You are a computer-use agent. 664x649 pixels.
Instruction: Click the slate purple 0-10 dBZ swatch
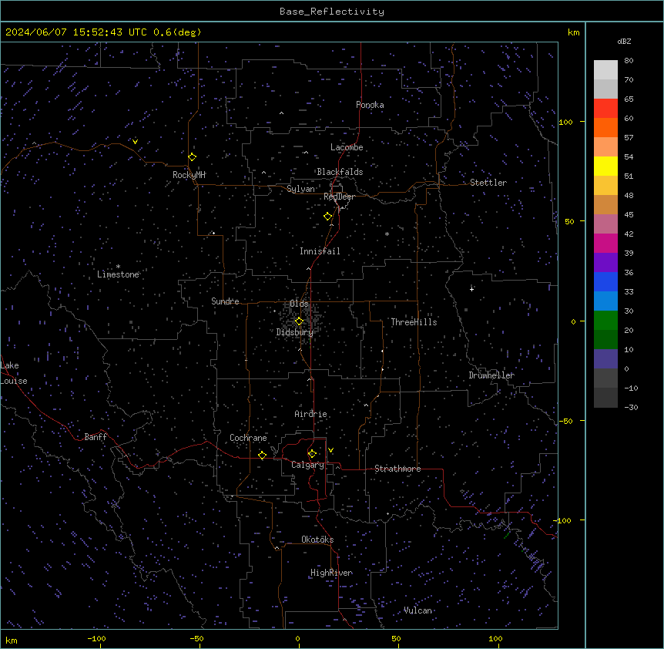pyautogui.click(x=605, y=359)
